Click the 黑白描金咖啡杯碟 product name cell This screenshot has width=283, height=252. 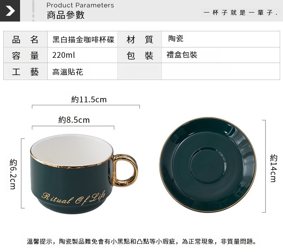pyautogui.click(x=82, y=39)
